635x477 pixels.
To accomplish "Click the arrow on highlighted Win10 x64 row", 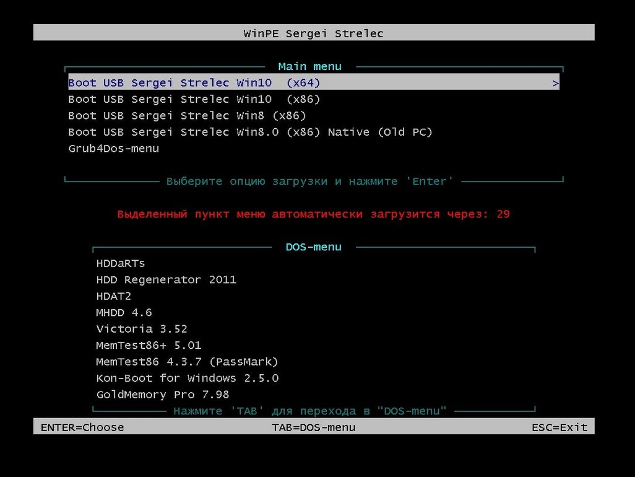I will tap(555, 83).
